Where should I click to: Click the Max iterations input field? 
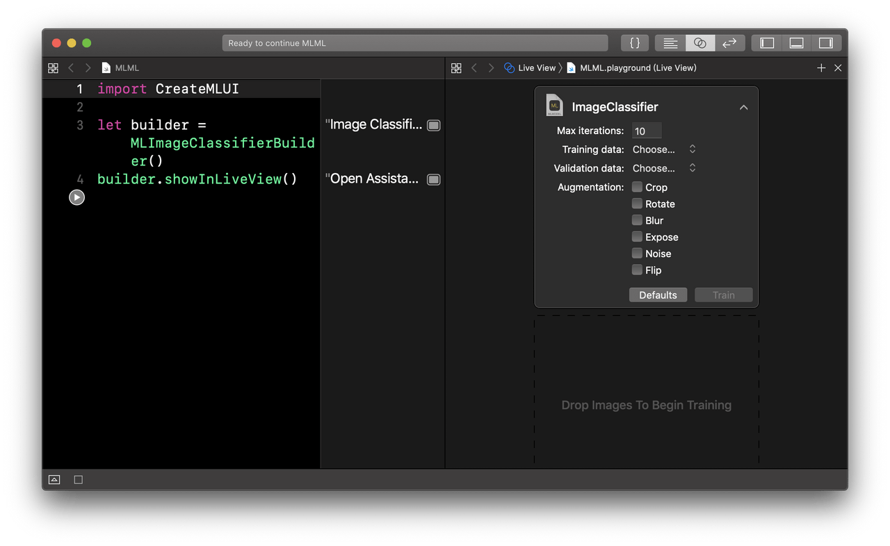click(647, 131)
